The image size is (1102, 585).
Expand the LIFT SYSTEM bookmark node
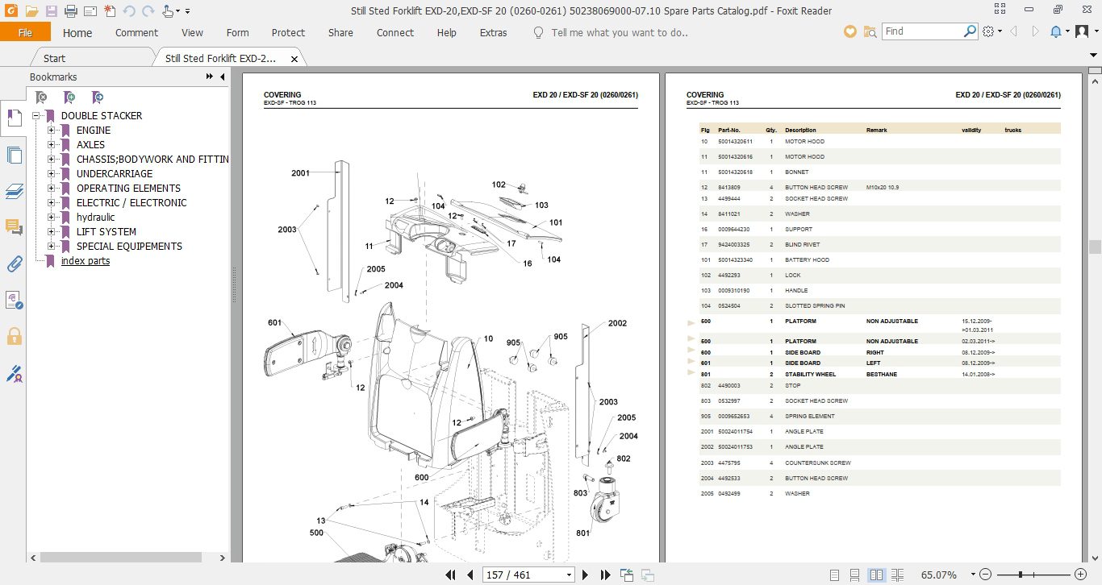click(51, 232)
